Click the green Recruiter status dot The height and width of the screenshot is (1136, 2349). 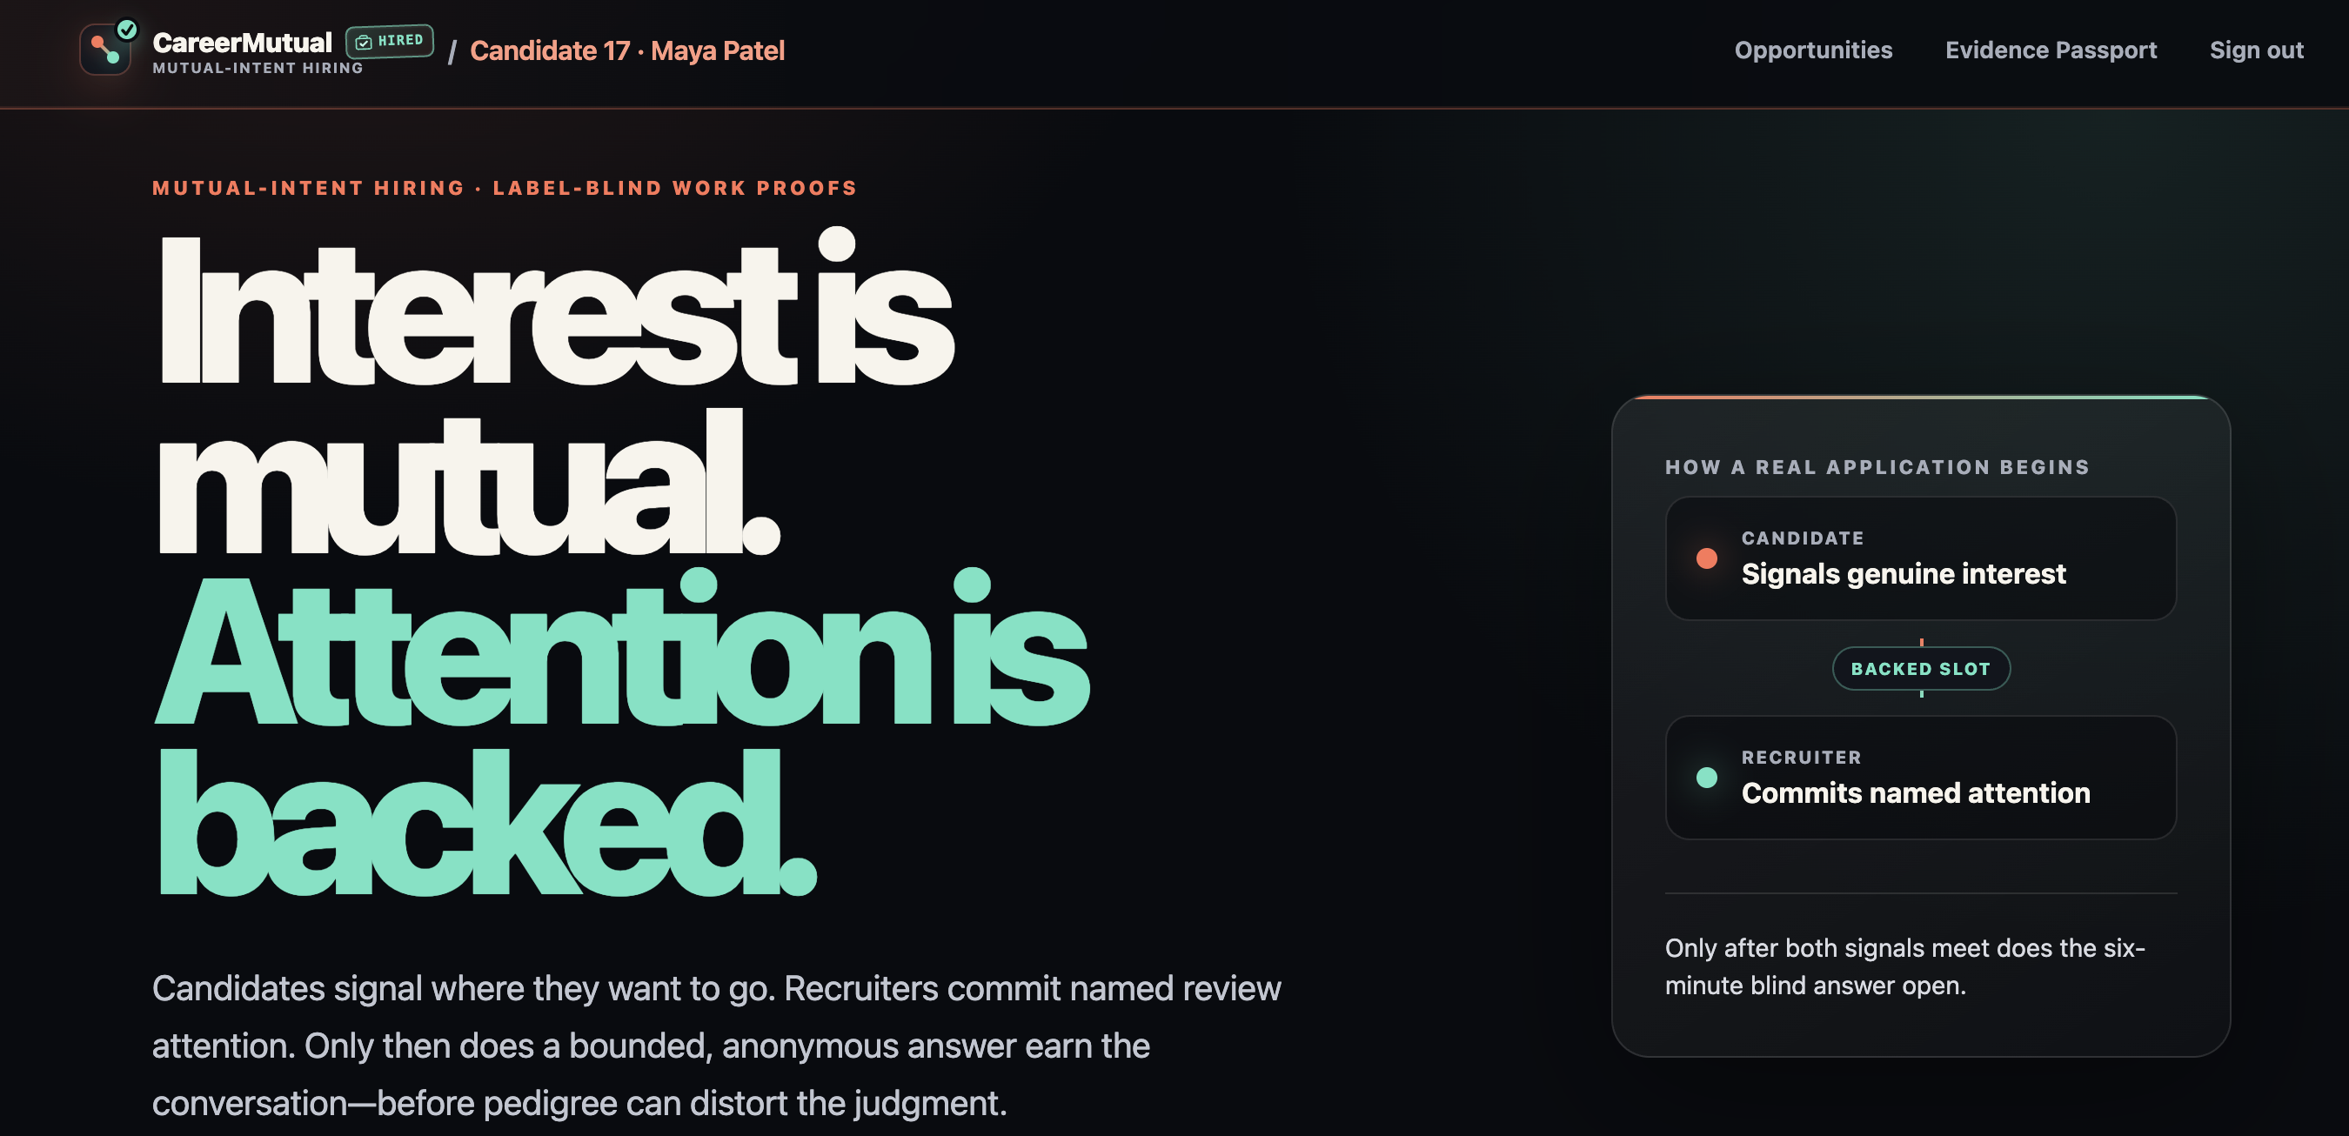[1706, 777]
